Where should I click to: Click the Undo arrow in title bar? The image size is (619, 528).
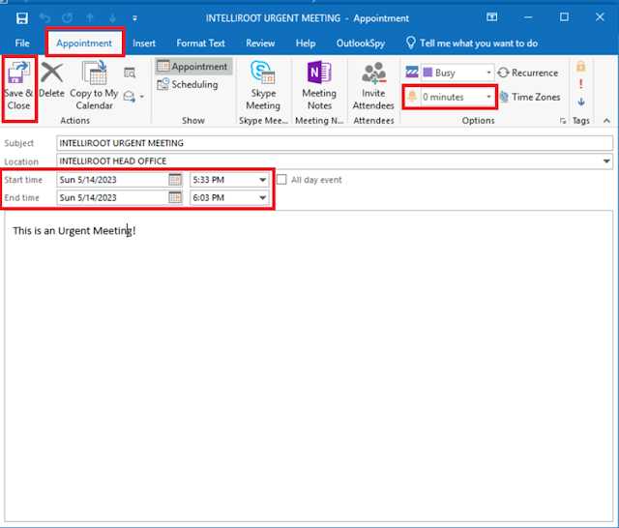point(44,18)
